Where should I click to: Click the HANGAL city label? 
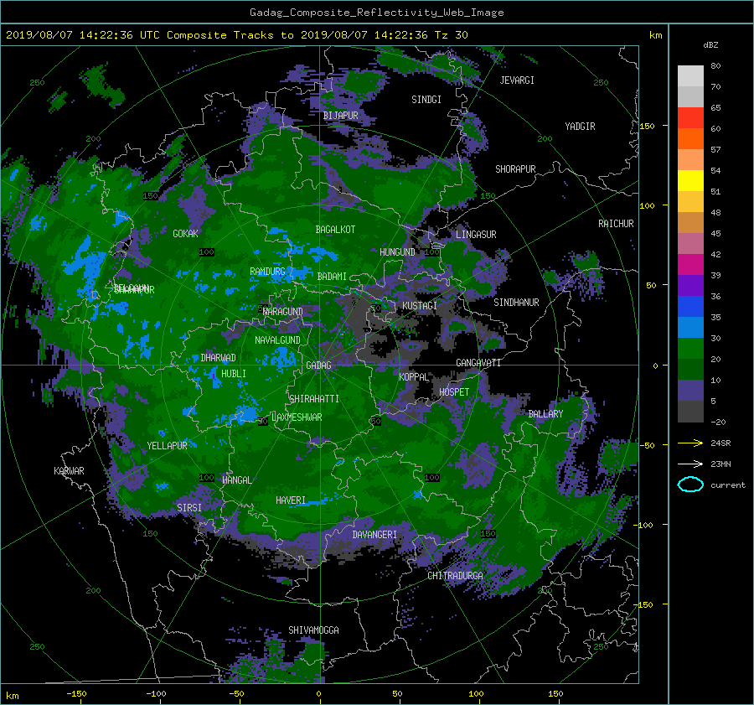click(236, 480)
